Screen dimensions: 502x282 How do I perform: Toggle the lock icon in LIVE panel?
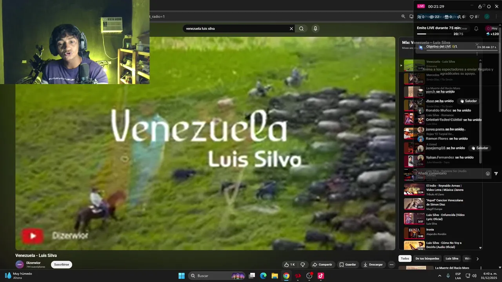click(x=480, y=6)
